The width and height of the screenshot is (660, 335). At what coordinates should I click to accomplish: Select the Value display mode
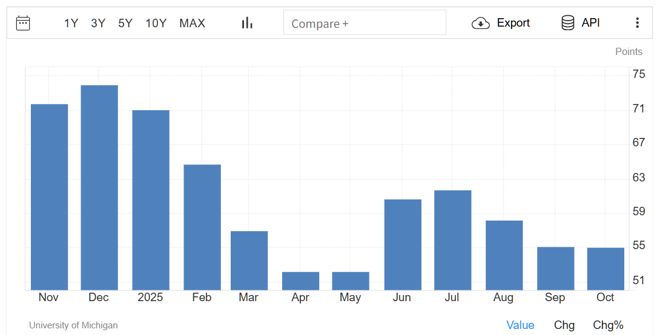[x=520, y=325]
